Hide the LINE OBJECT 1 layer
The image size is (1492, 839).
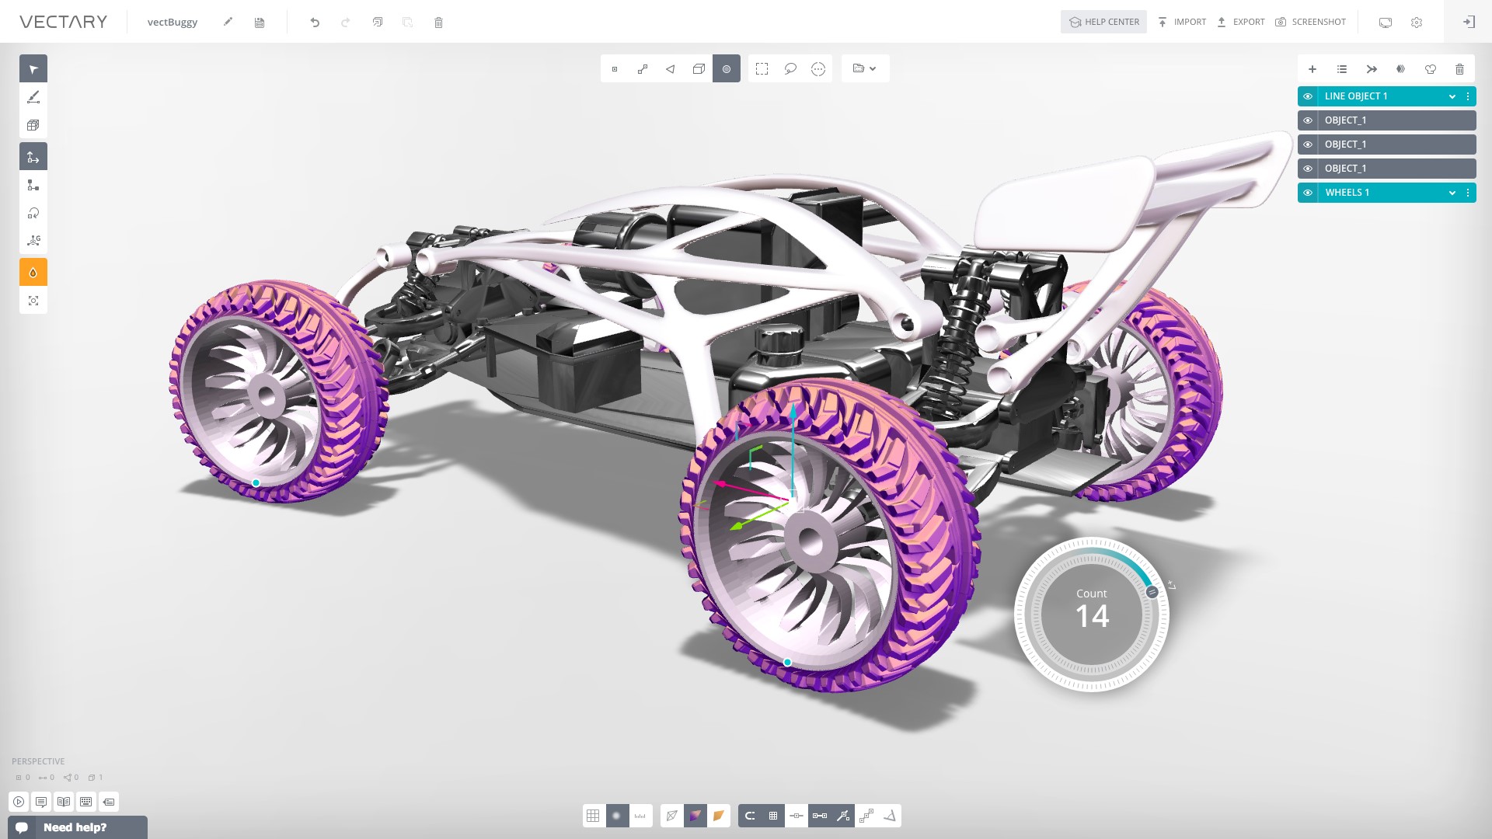coord(1308,96)
